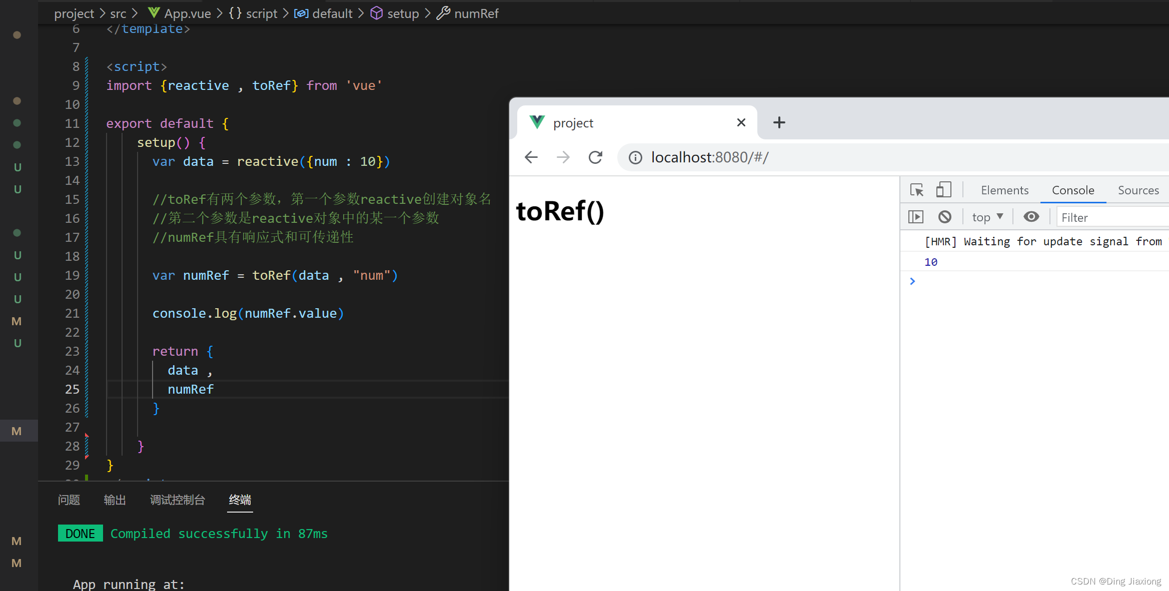The image size is (1169, 591).
Task: Click the DONE badge in terminal
Action: coord(80,534)
